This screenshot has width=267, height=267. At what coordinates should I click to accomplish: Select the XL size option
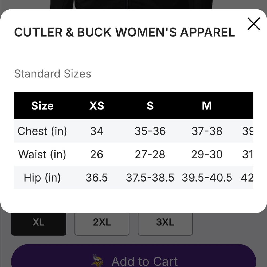point(38,222)
